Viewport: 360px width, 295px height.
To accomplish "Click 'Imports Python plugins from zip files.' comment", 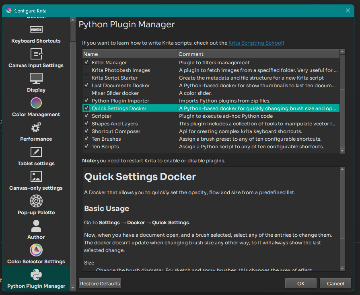I will [224, 101].
